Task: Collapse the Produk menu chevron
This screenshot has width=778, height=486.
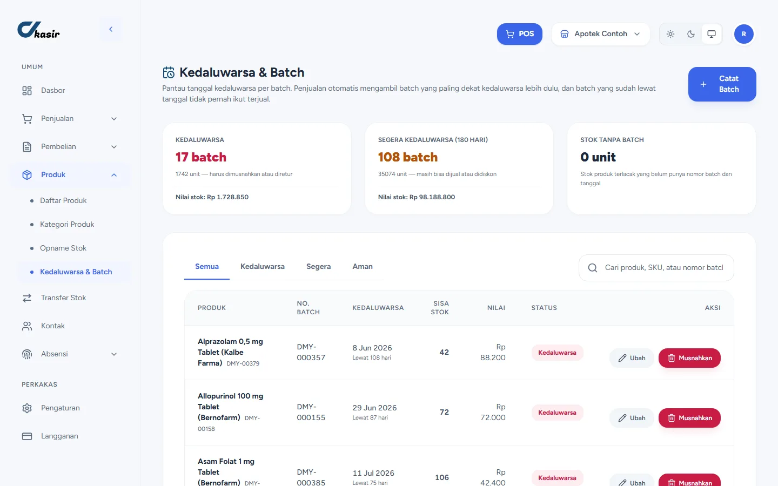Action: 114,175
